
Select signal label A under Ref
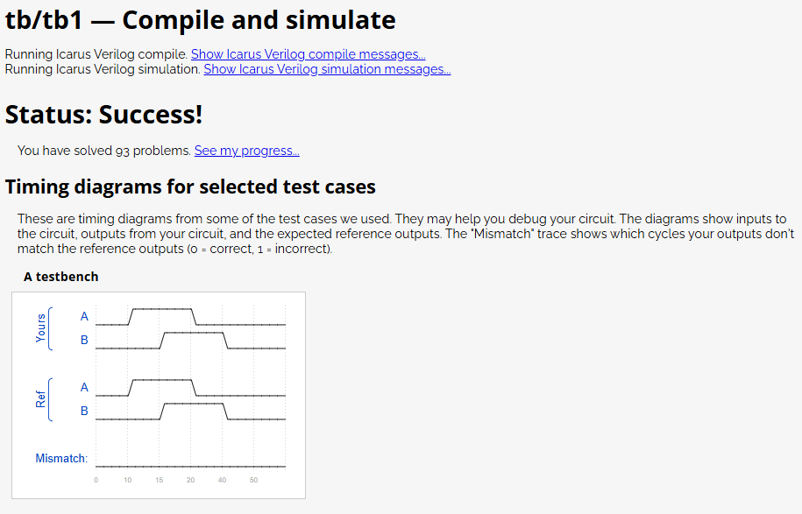(x=84, y=388)
